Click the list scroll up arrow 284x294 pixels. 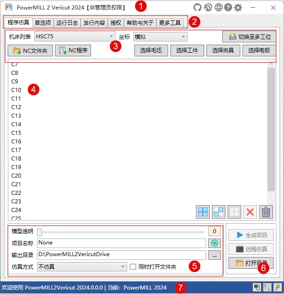271,64
